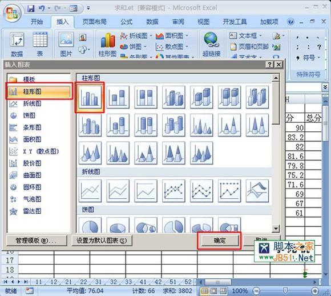Switch to 审阅 ribbon tab
The width and height of the screenshot is (331, 296).
(178, 22)
